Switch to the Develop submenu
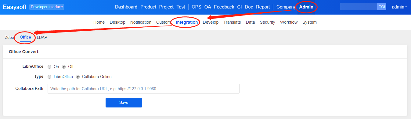The image size is (411, 119). 211,22
